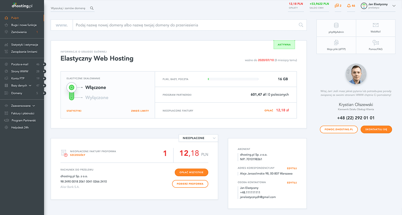The height and width of the screenshot is (215, 402).
Task: Open Pomoc/FAQ shortcut tile
Action: click(x=376, y=45)
